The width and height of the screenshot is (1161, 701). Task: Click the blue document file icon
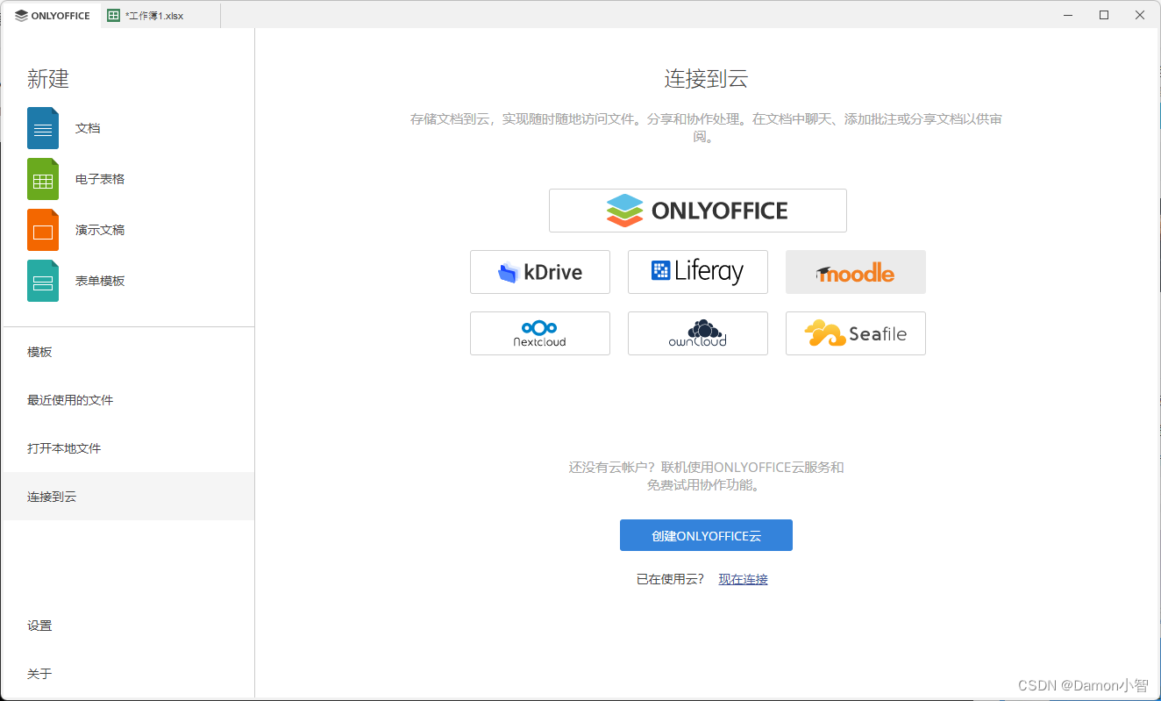[x=43, y=128]
